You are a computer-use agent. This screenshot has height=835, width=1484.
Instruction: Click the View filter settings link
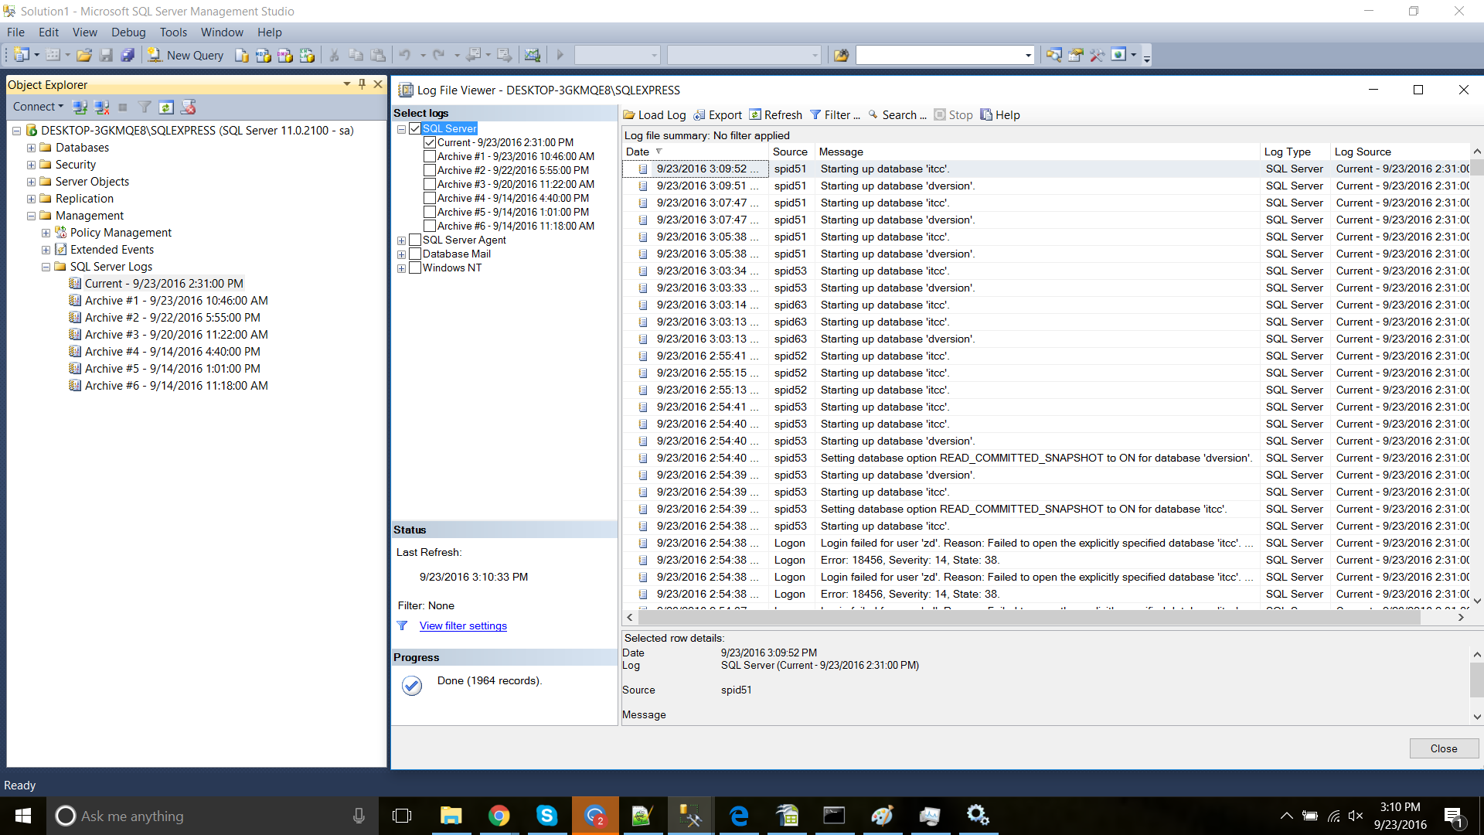click(x=463, y=625)
